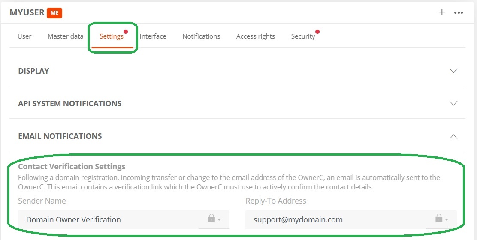Open the Notifications tab
Image resolution: width=477 pixels, height=240 pixels.
(201, 36)
